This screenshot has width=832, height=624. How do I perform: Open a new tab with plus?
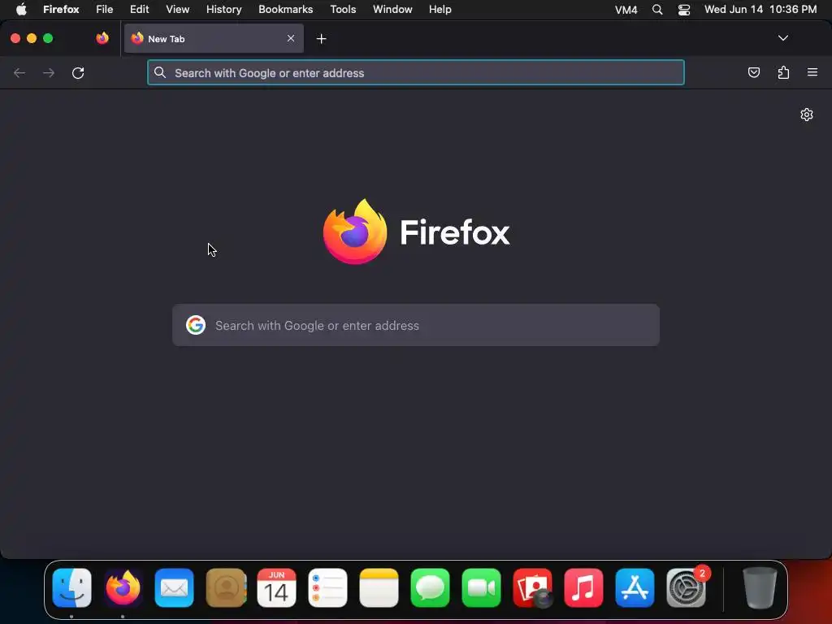(x=321, y=39)
